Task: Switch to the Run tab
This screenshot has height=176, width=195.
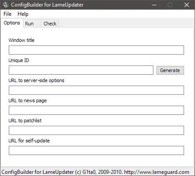Action: 32,24
